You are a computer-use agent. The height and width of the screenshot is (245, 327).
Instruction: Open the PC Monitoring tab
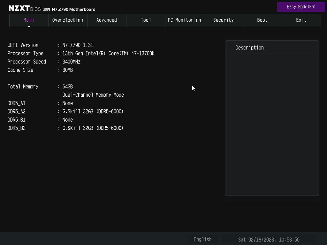coord(185,20)
